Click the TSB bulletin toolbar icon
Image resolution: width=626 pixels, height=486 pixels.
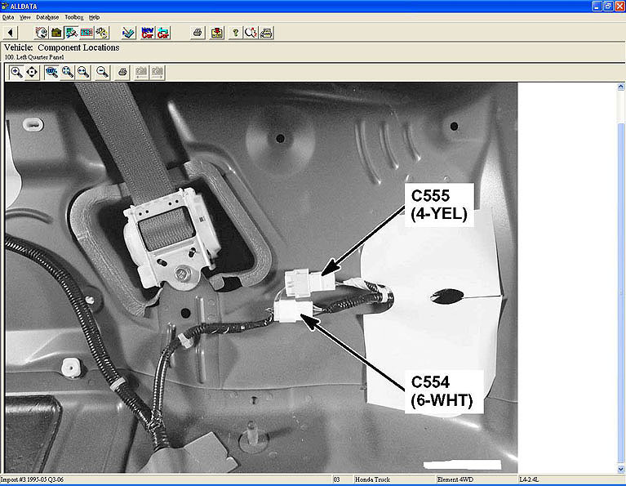(x=87, y=33)
